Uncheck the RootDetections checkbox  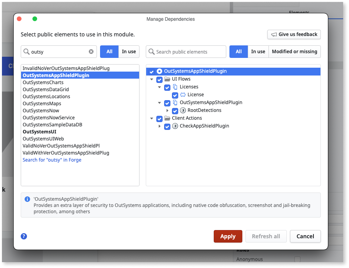(x=175, y=111)
